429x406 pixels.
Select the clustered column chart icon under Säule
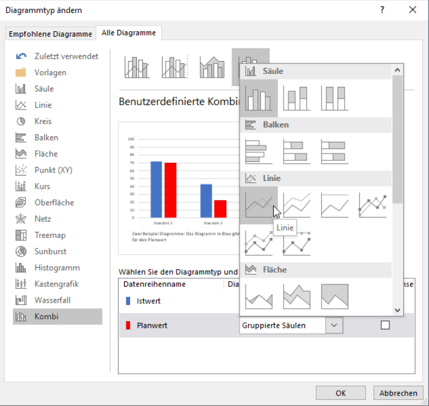[258, 98]
